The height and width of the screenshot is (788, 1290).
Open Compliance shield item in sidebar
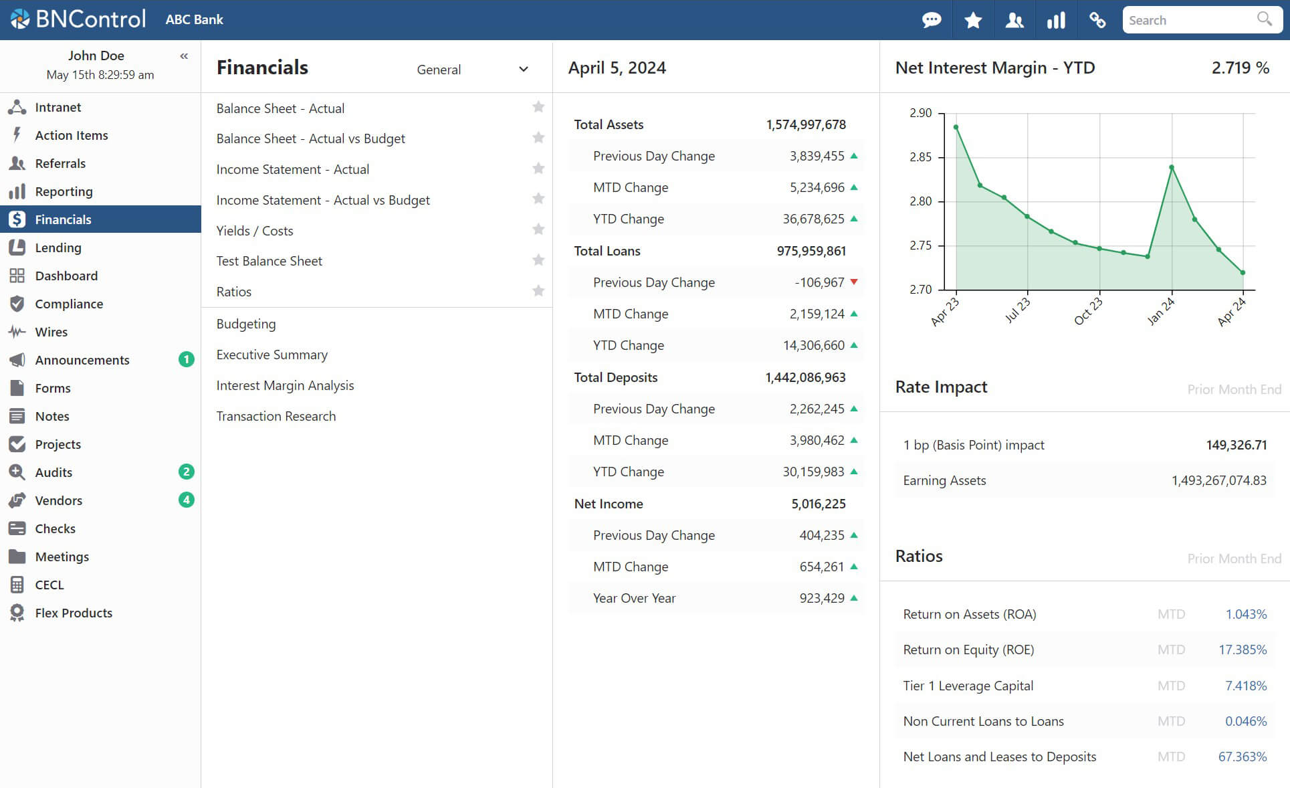tap(69, 304)
